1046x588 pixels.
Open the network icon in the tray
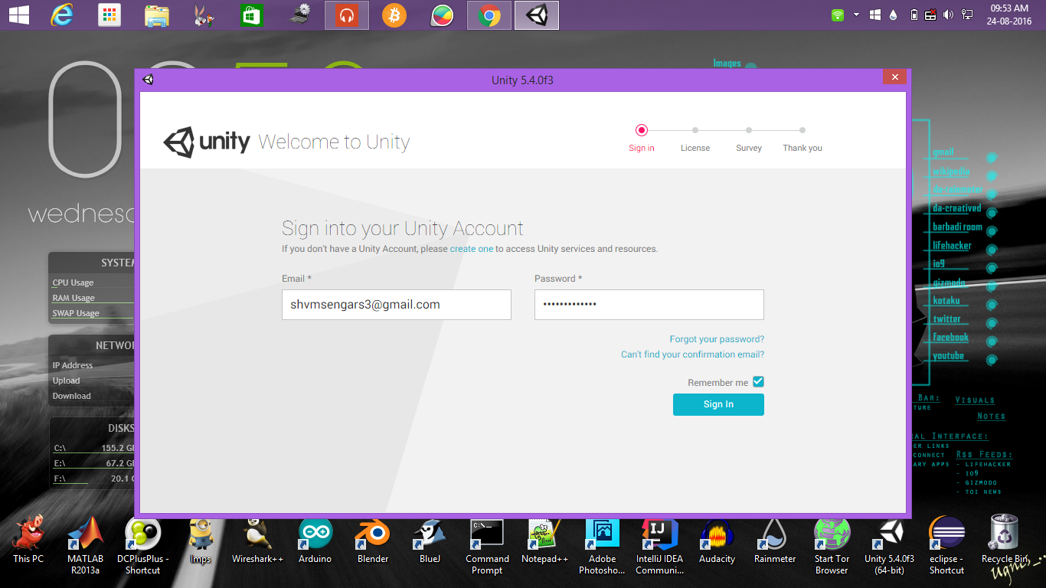(967, 15)
